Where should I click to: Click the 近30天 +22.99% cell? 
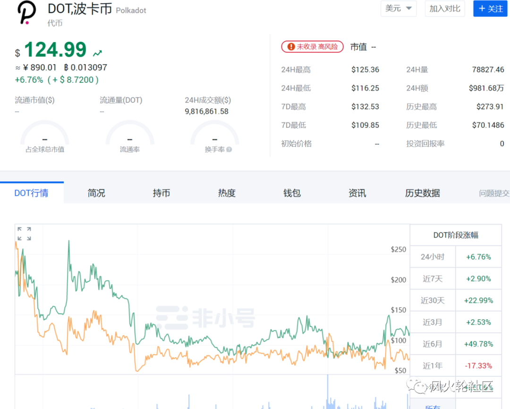tap(478, 301)
